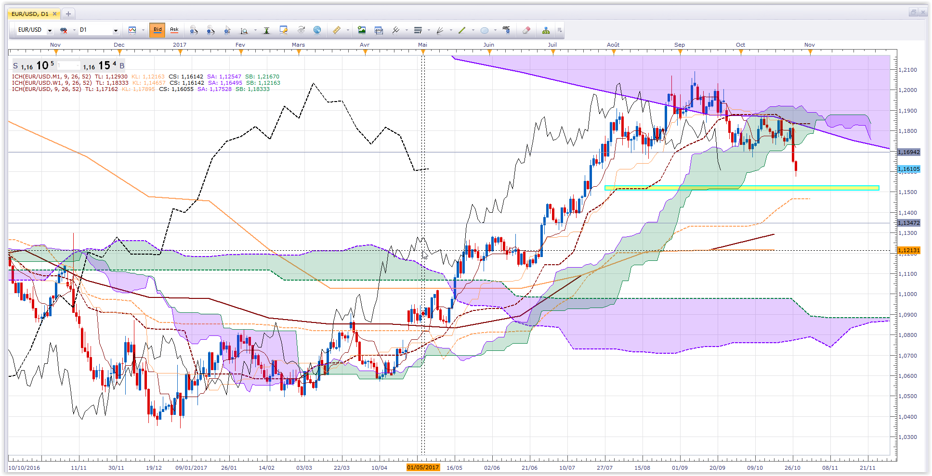Close the EUR/USD, D1 tab
The width and height of the screenshot is (932, 476).
click(x=55, y=14)
